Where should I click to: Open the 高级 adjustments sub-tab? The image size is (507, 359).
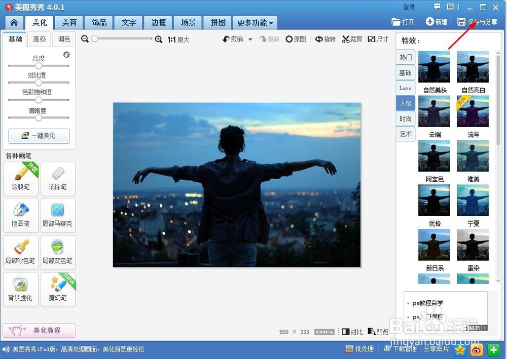pos(40,39)
